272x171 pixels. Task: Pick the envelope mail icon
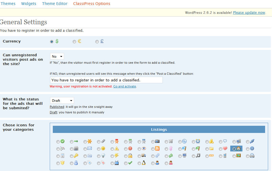click(x=90, y=148)
